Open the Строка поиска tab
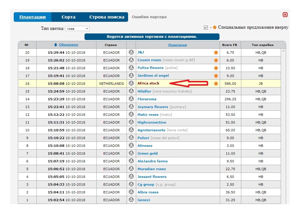 pos(107,17)
